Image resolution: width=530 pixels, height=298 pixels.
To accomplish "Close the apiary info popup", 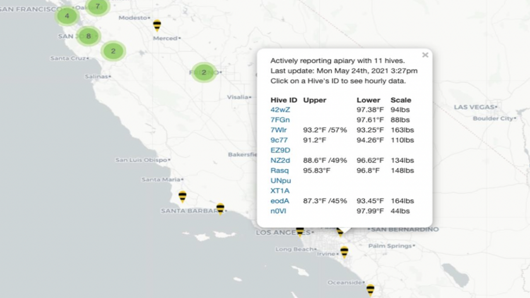I will point(425,55).
